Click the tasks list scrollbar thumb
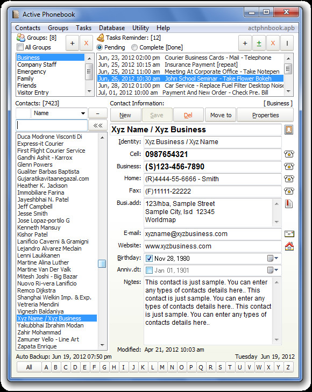Image resolution: width=312 pixels, height=392 pixels. pos(288,69)
